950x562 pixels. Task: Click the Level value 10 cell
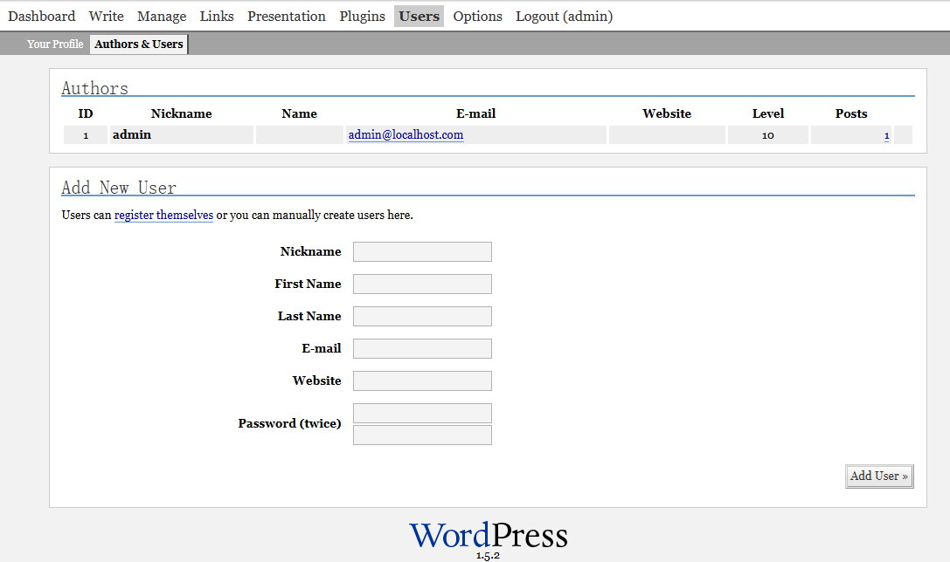(x=767, y=135)
